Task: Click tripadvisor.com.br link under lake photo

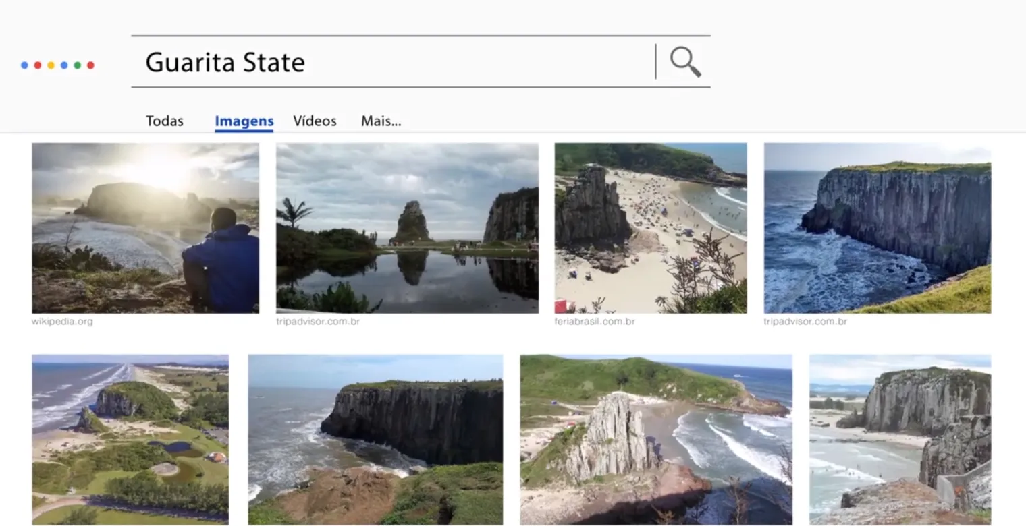Action: [x=318, y=322]
